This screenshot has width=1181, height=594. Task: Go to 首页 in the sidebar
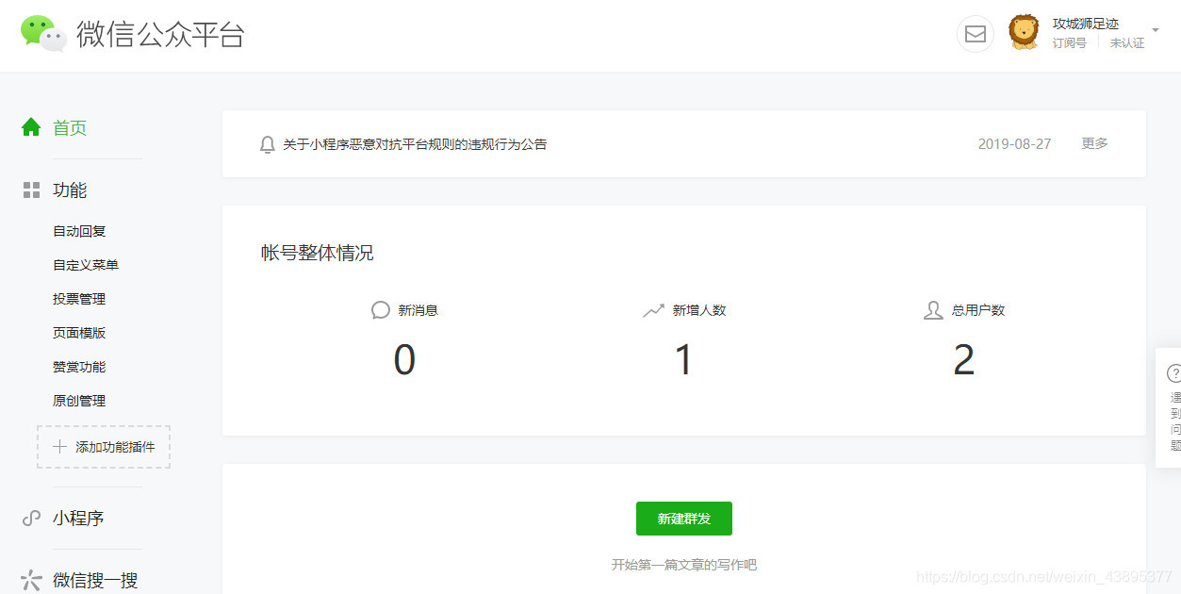click(70, 127)
